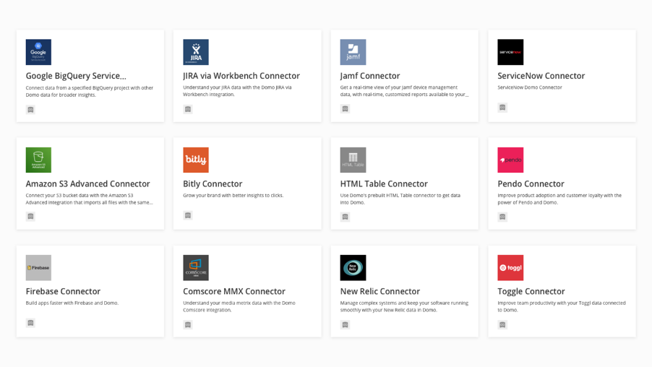The image size is (652, 367).
Task: Open the Bitly Connector title link
Action: click(213, 183)
